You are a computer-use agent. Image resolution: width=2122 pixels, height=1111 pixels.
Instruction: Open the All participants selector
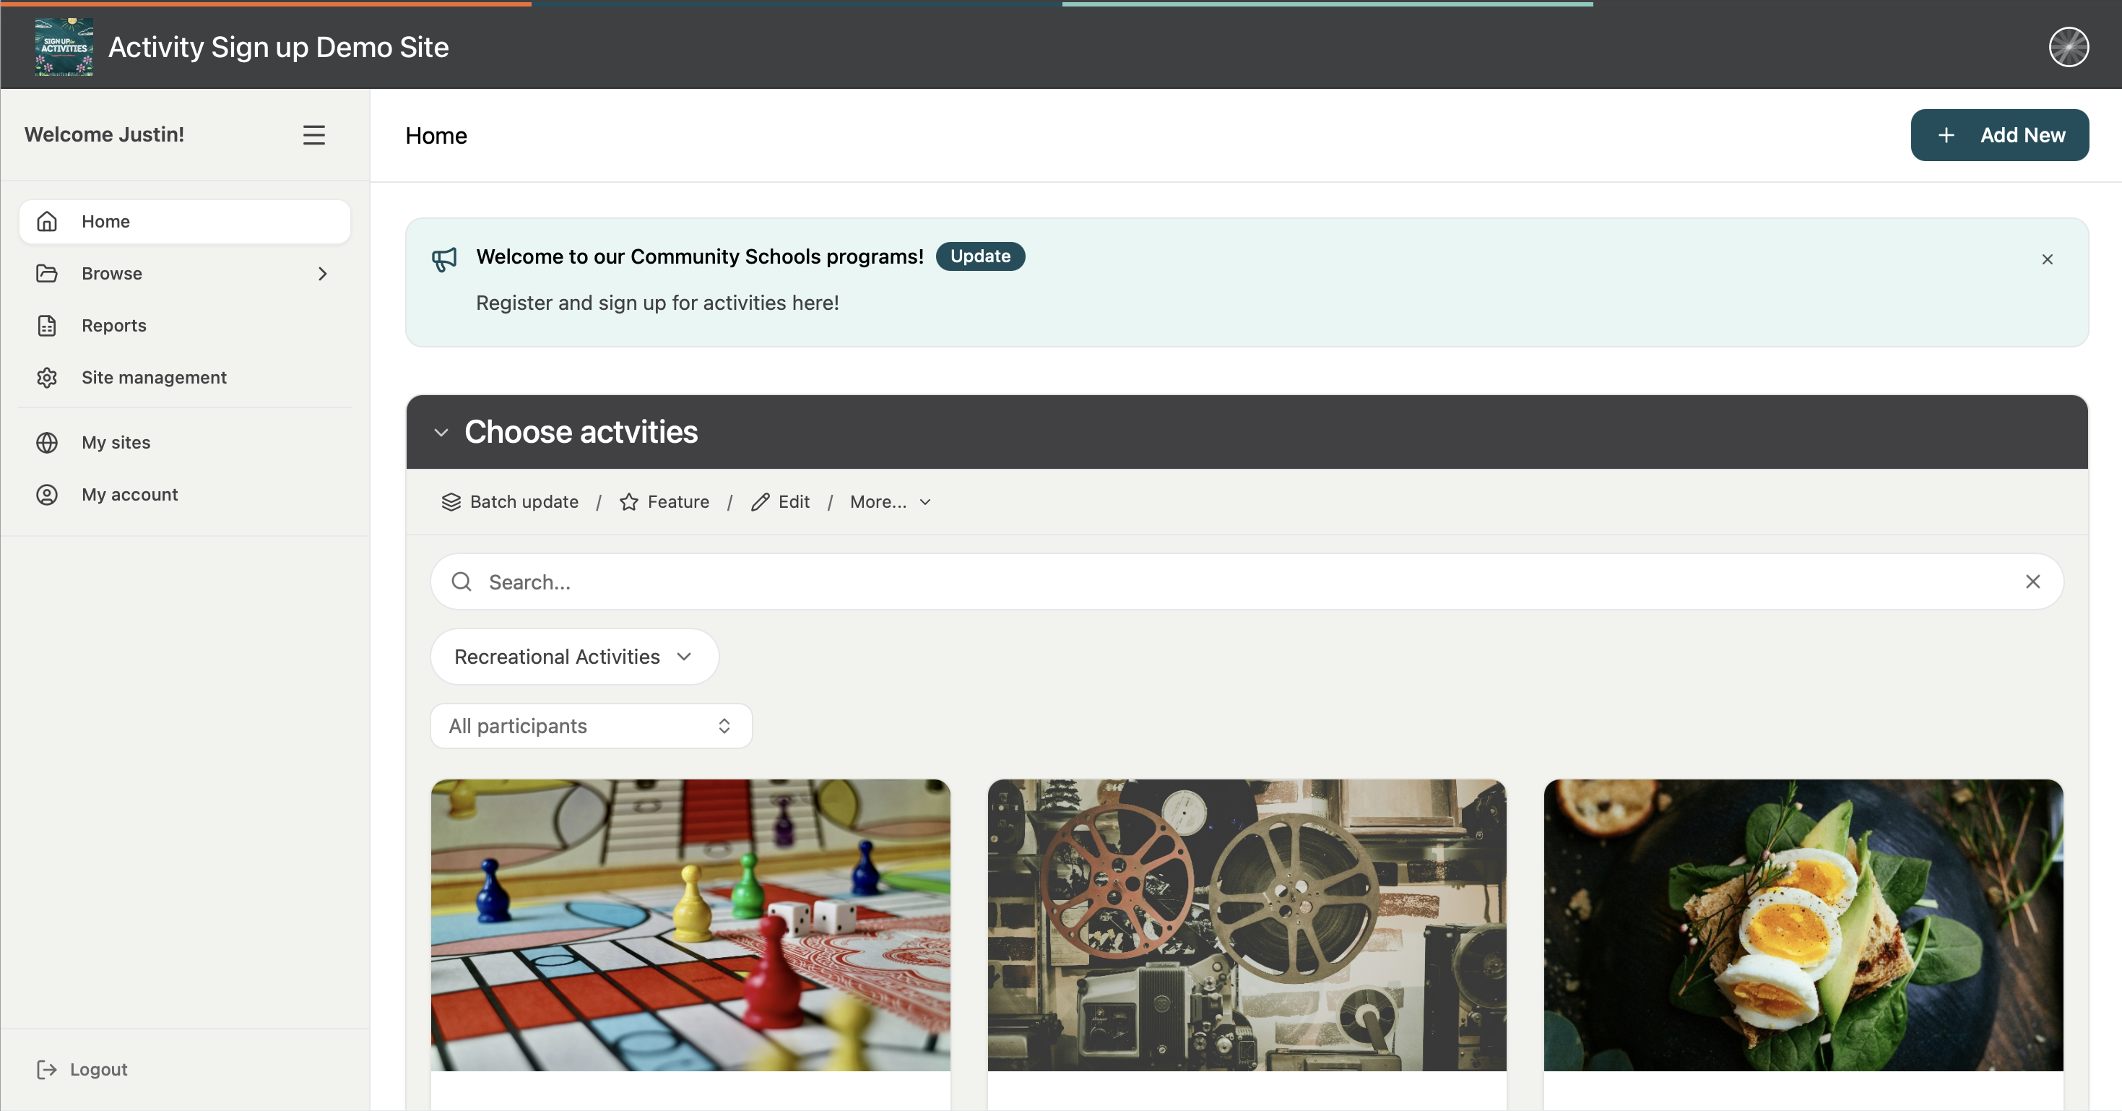[591, 726]
